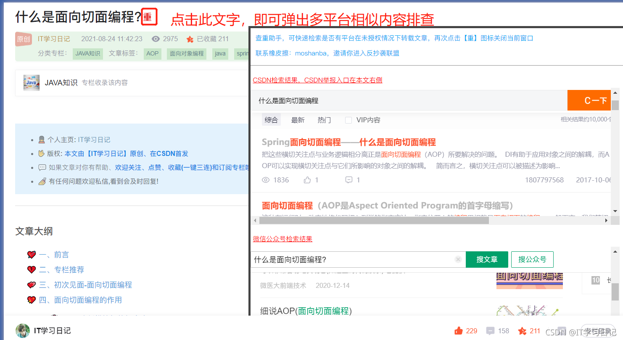
Task: Toggle the VIP内容 checkbox
Action: [348, 120]
